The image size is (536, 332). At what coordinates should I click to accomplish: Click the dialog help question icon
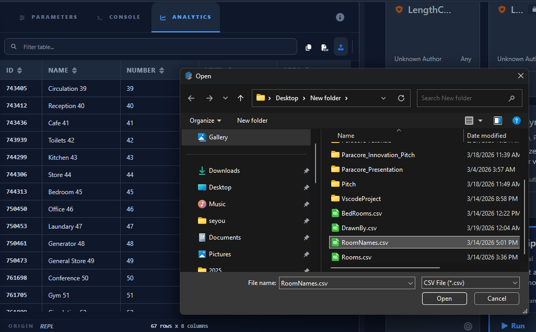pyautogui.click(x=516, y=121)
